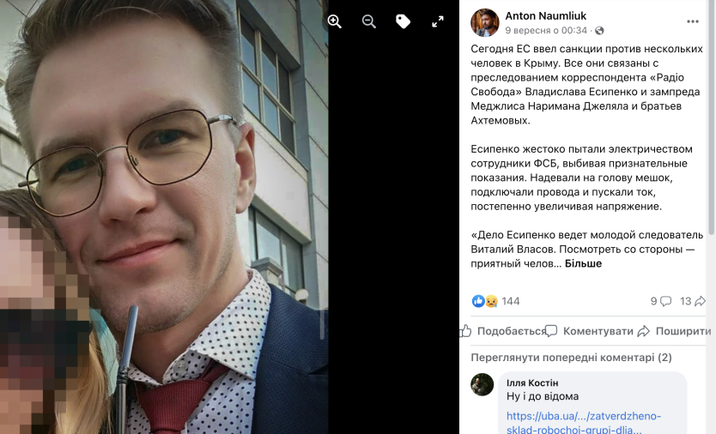Open the 9 comments counter

click(661, 301)
